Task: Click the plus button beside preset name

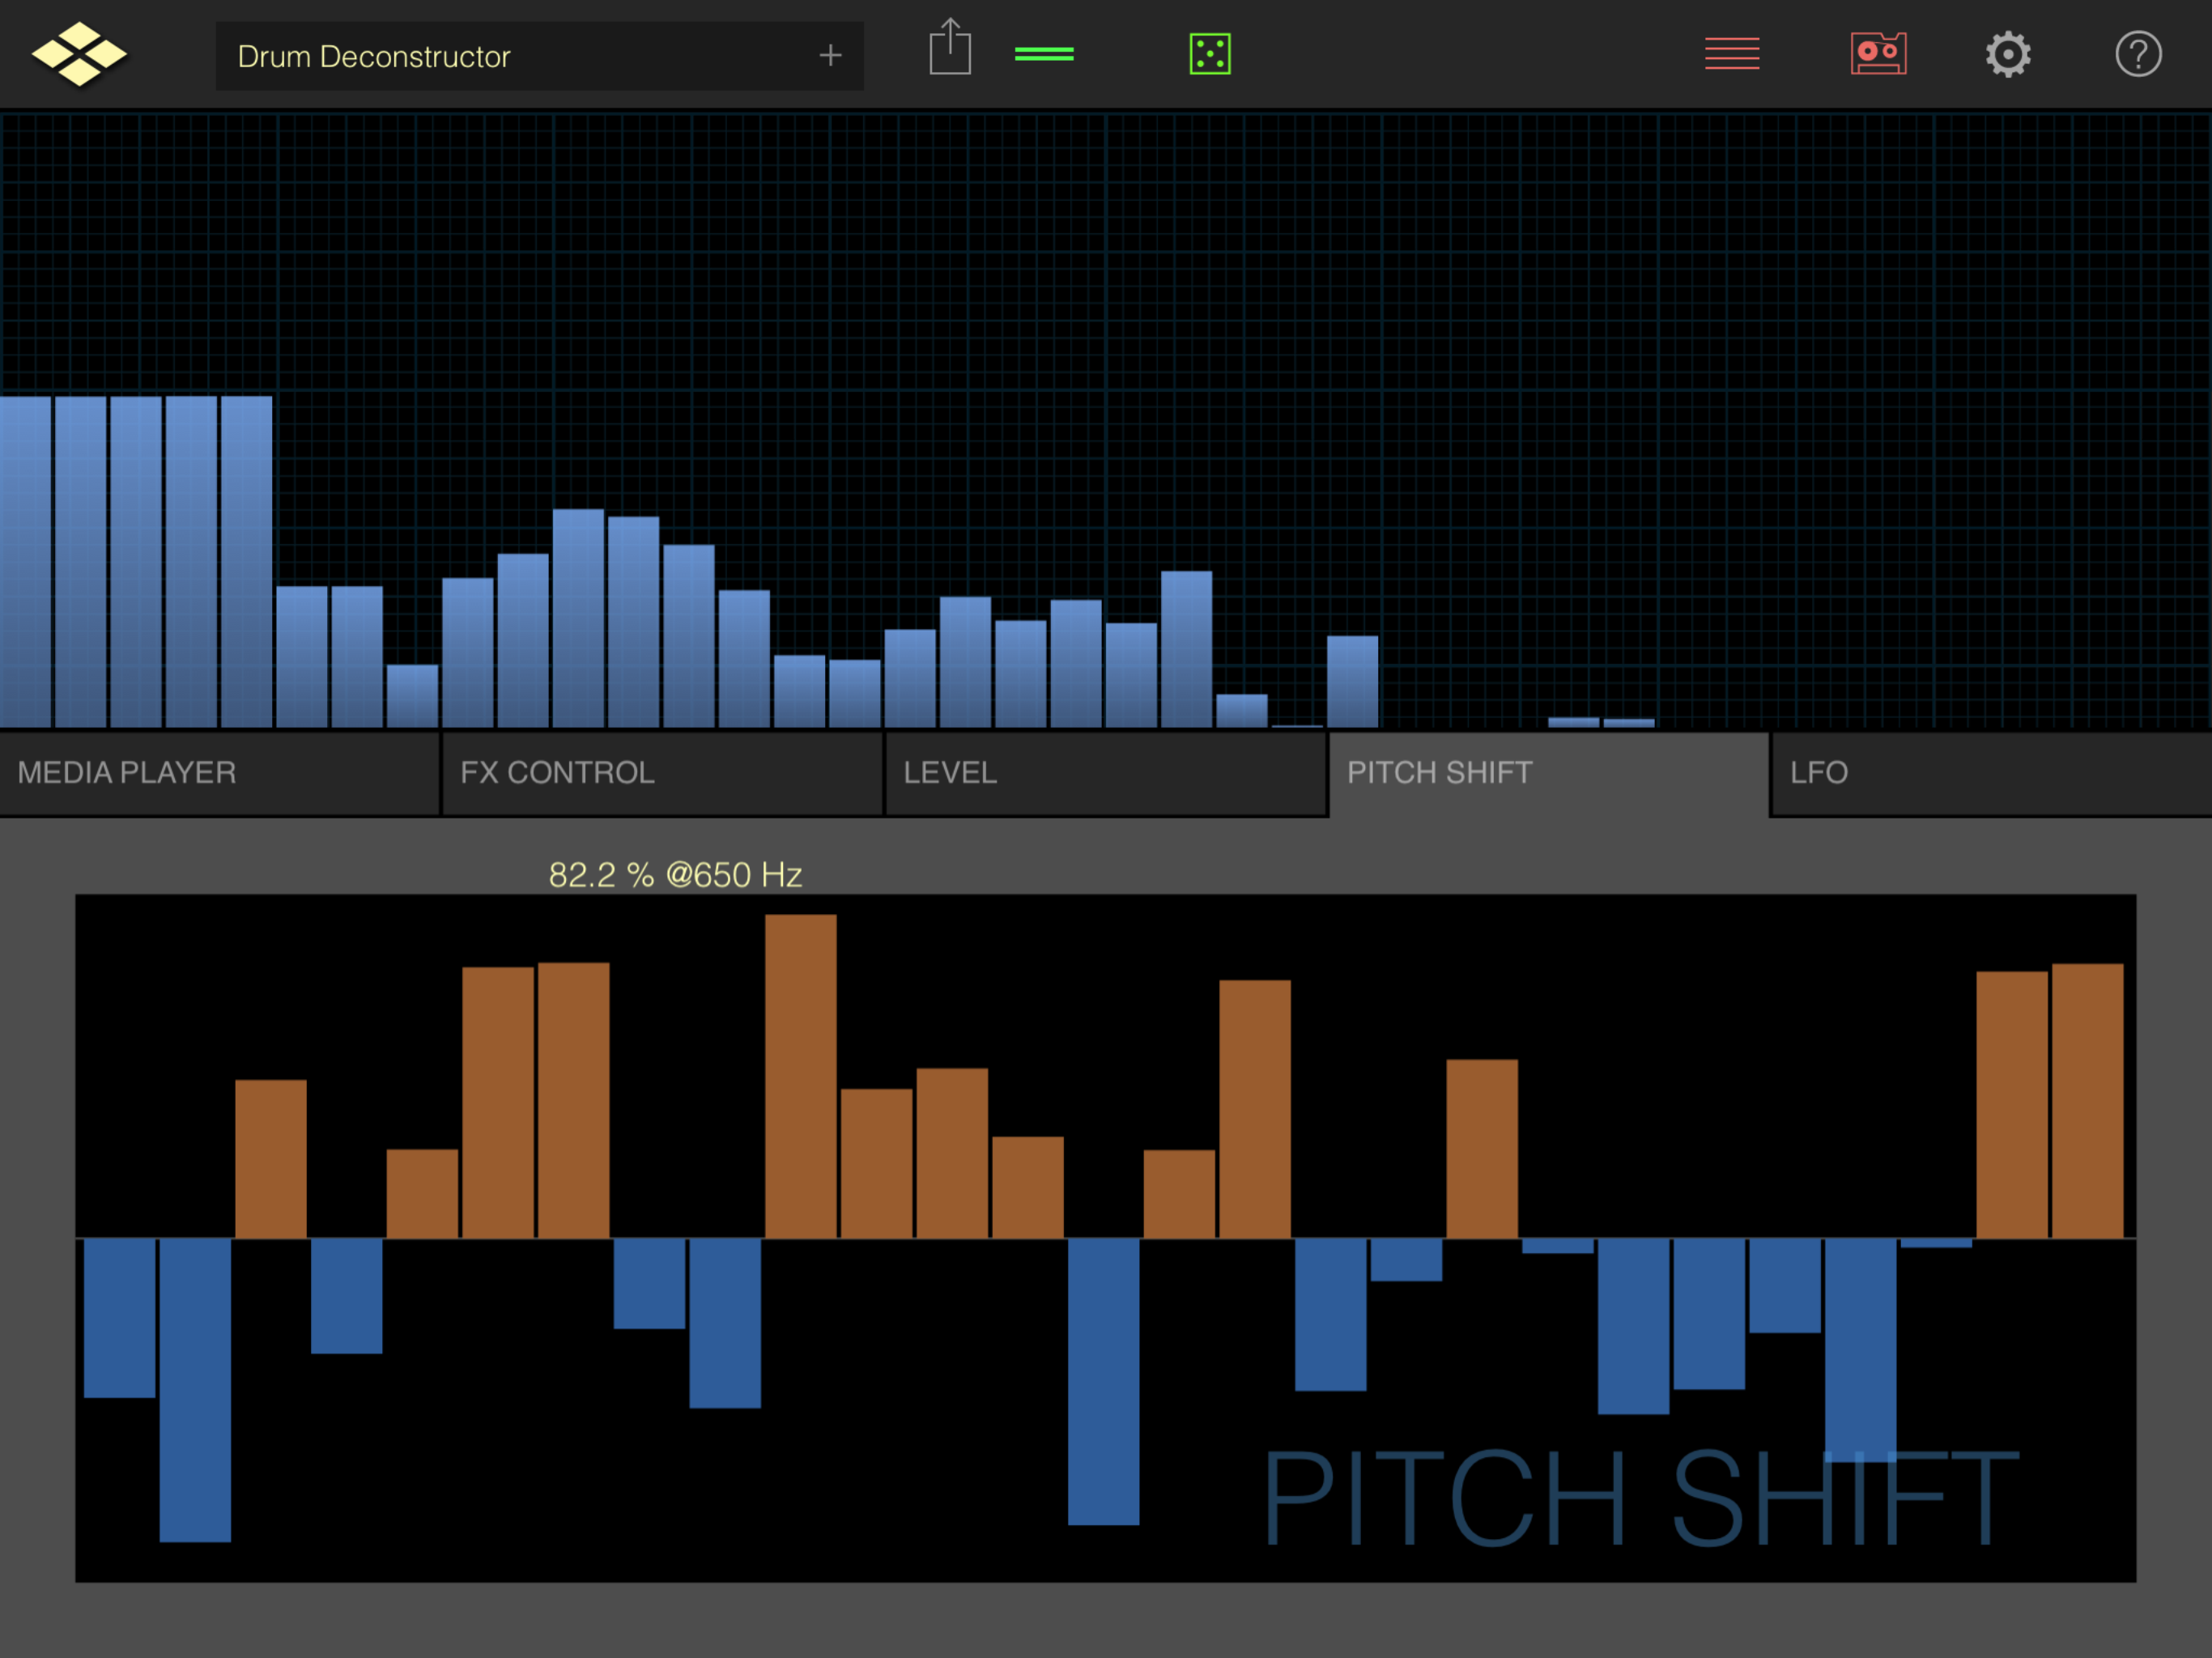Action: pyautogui.click(x=829, y=56)
